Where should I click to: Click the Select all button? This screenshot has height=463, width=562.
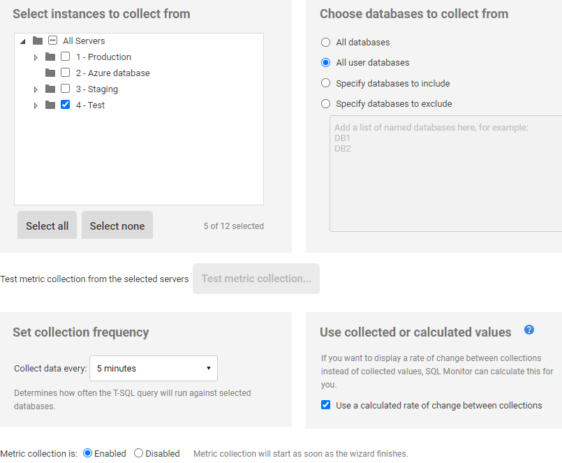tap(47, 225)
